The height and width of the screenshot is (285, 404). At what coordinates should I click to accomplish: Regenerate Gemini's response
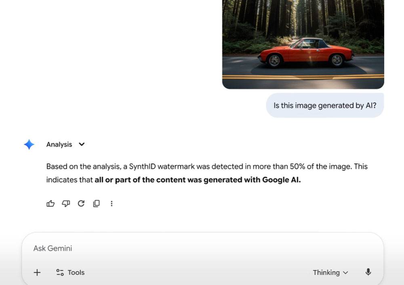(81, 204)
